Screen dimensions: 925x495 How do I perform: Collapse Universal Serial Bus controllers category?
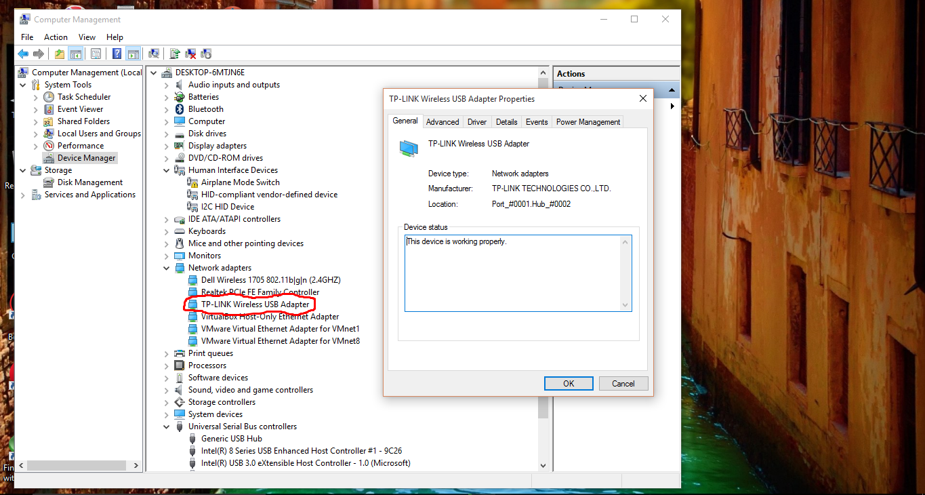(167, 427)
